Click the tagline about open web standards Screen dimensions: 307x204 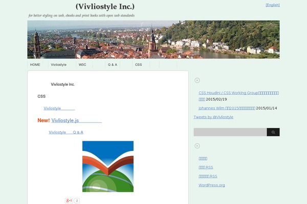click(81, 15)
